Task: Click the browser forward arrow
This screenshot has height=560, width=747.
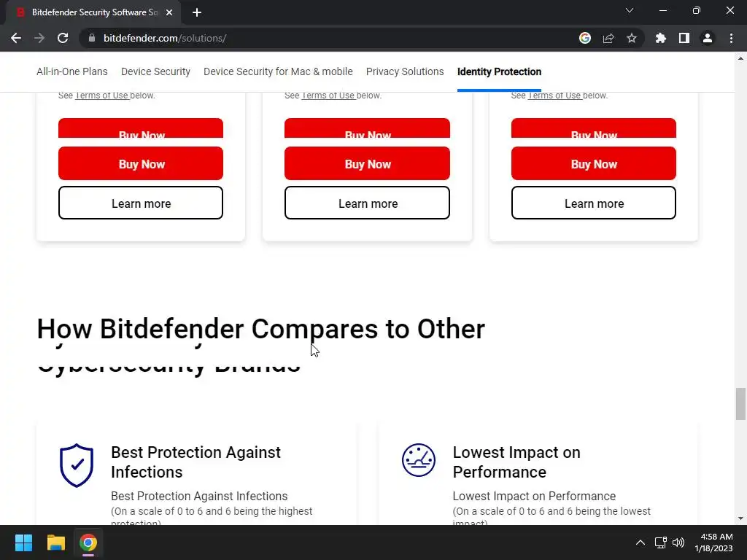Action: pyautogui.click(x=39, y=38)
